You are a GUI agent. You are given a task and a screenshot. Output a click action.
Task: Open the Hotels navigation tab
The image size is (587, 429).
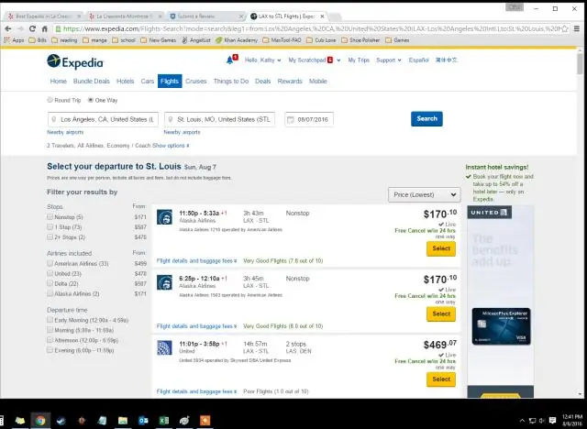[126, 82]
